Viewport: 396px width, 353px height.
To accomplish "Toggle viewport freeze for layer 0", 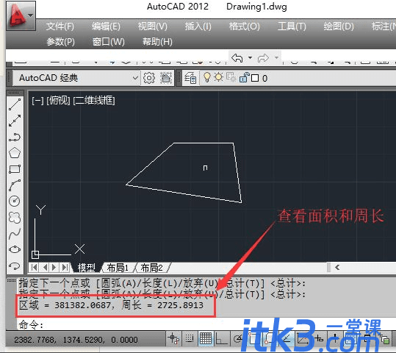I will (x=231, y=77).
